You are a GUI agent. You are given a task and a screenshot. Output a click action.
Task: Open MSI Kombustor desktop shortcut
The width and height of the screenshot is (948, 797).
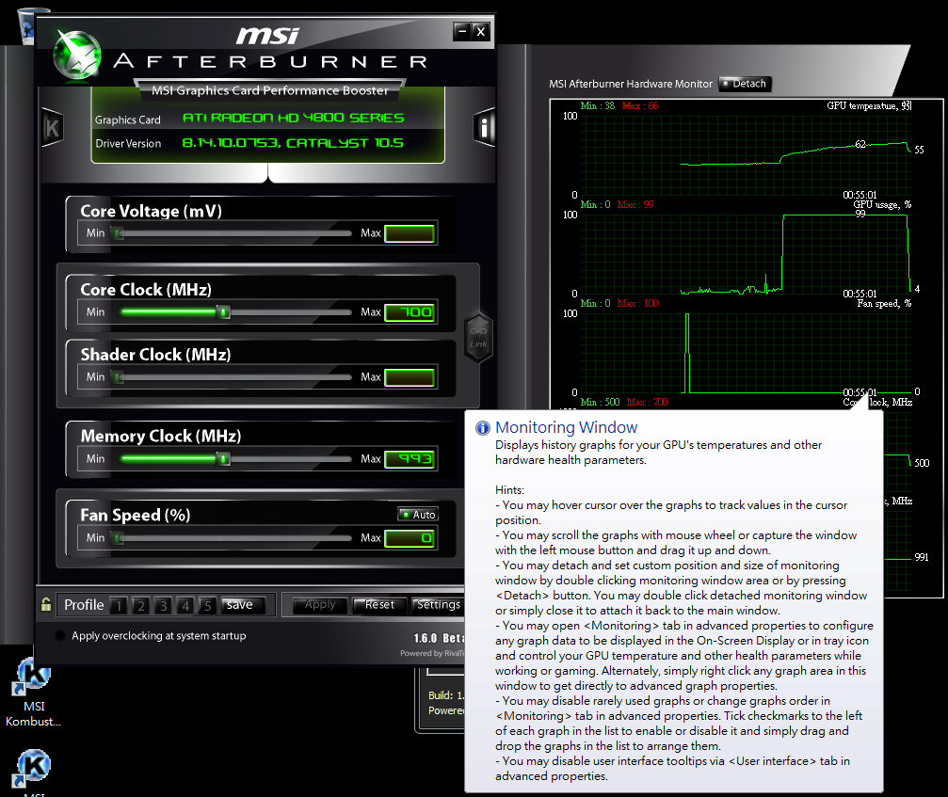coord(33,692)
